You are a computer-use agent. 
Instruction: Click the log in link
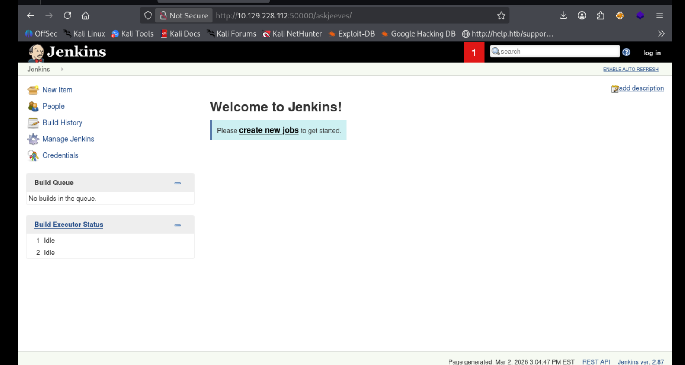[x=652, y=53]
